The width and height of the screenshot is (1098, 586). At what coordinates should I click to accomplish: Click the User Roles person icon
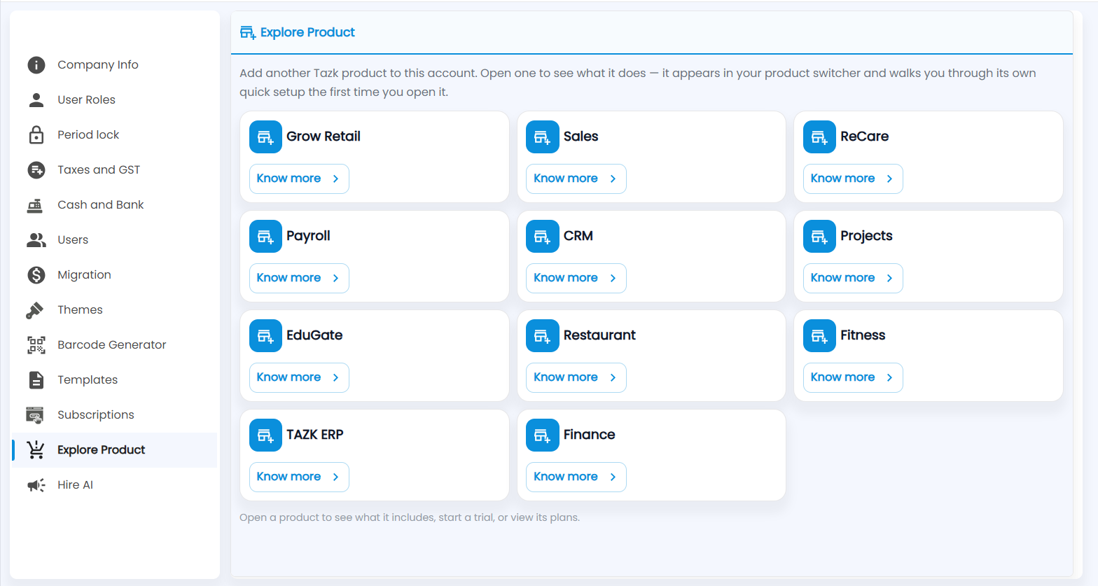[x=36, y=100]
